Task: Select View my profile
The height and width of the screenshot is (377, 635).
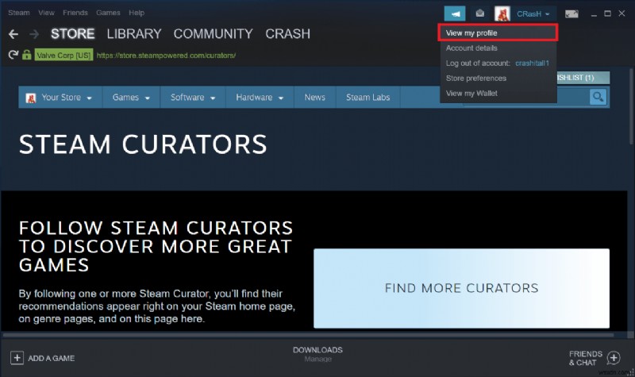Action: (498, 33)
